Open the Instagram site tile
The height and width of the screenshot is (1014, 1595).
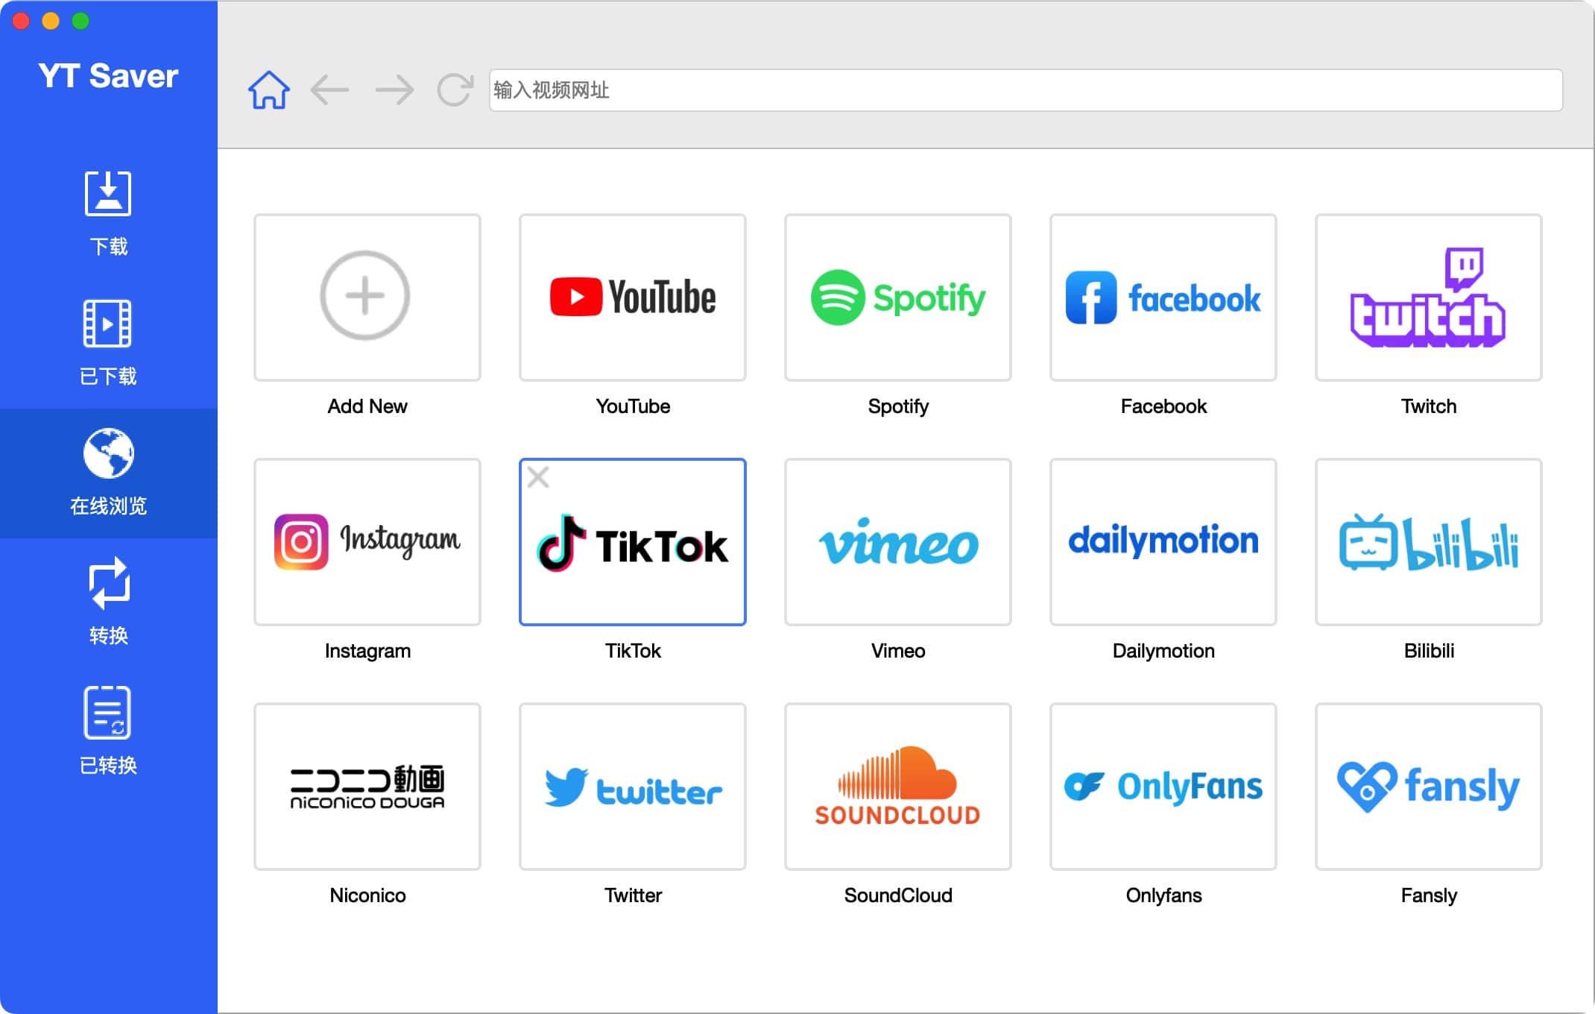[x=367, y=542]
